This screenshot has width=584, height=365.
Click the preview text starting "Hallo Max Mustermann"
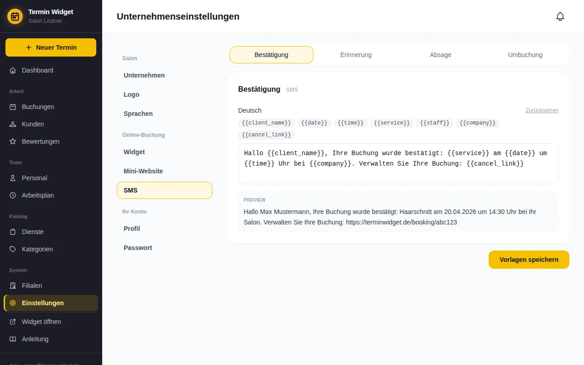tap(390, 217)
